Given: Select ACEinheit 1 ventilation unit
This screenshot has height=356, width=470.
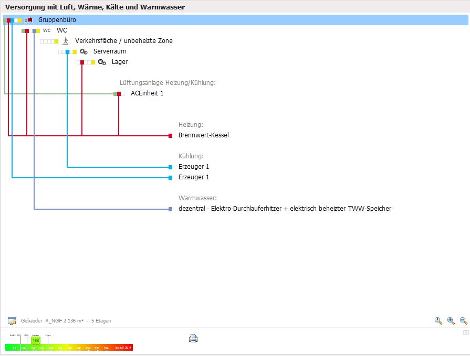Looking at the screenshot, I should 147,93.
